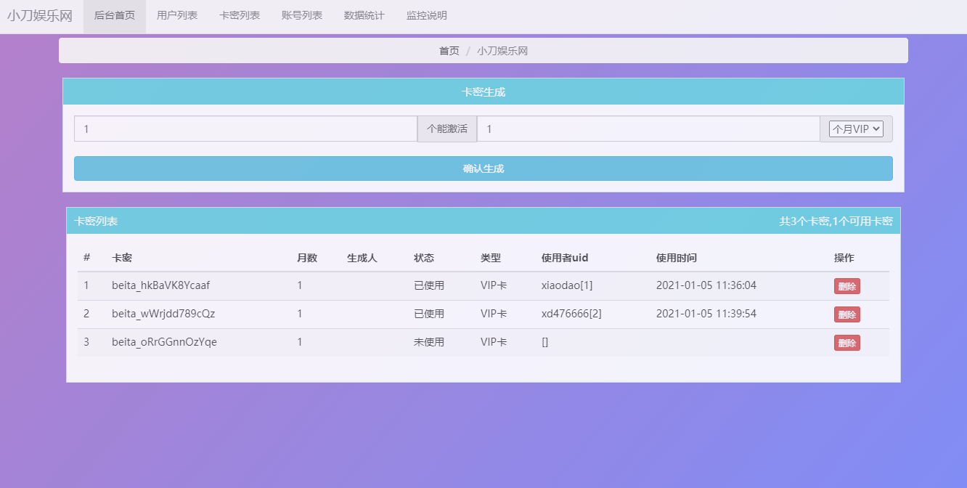Delete card beita_wWrjdd789cQz

tap(846, 314)
